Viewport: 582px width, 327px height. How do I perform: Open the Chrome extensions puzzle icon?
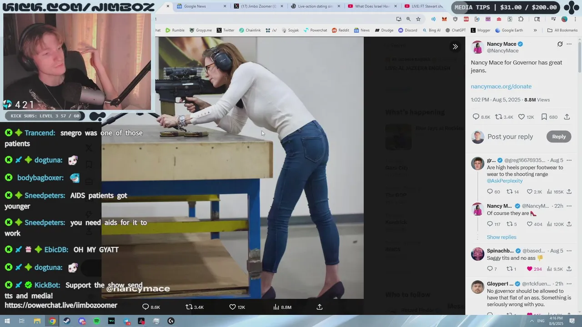521,19
